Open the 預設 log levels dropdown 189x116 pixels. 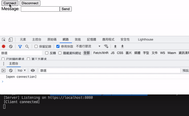pyautogui.click(x=186, y=70)
